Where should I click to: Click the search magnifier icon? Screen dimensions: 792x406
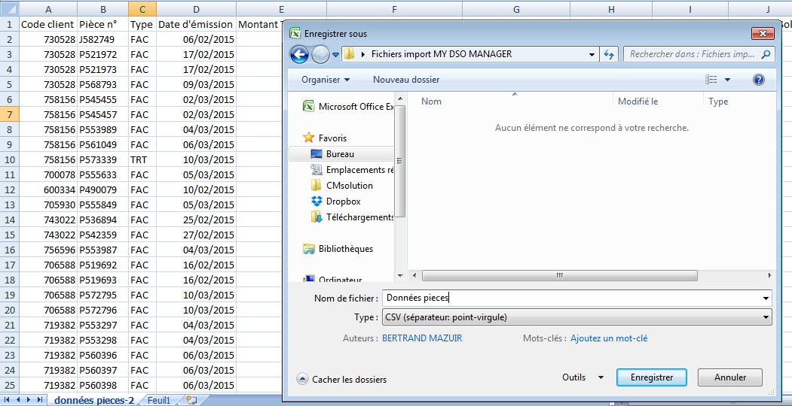point(766,54)
